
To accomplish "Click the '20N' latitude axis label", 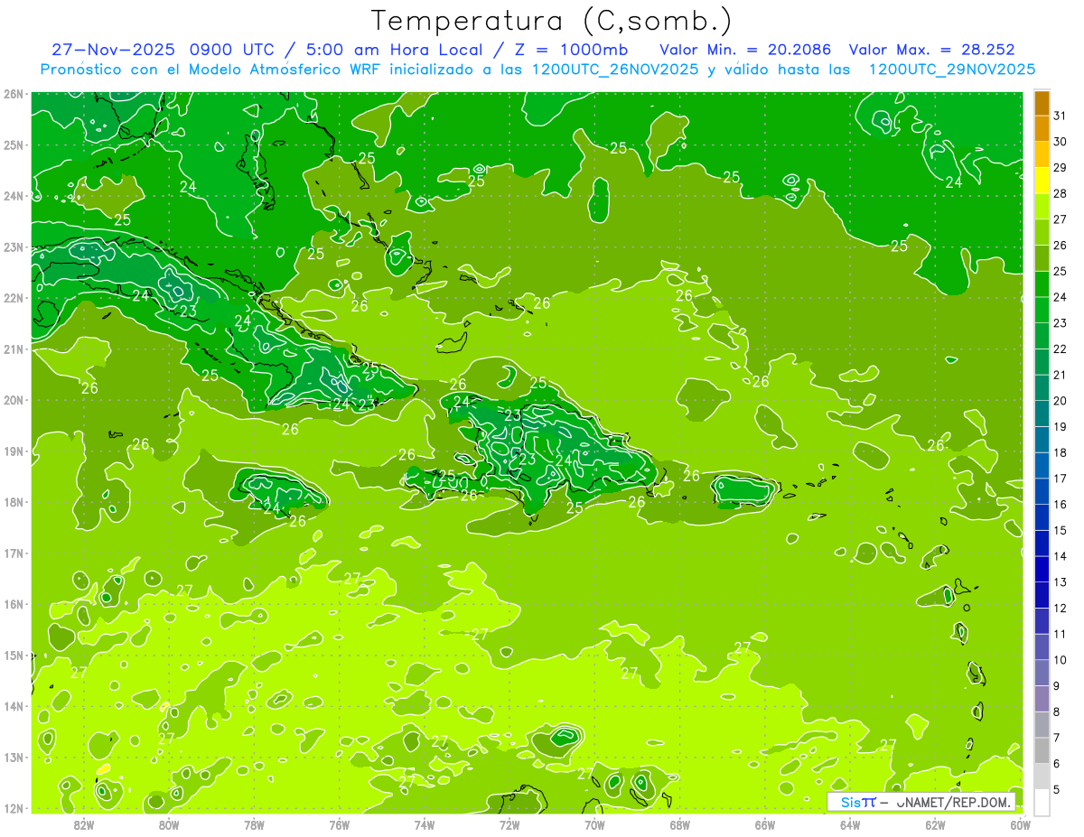I will 13,400.
